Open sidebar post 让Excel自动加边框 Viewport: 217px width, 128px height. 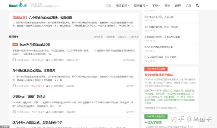pyautogui.click(x=161, y=57)
